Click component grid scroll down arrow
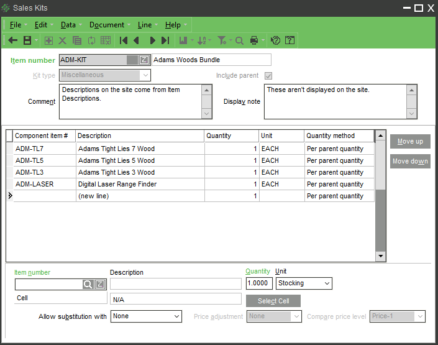438x345 pixels. [380, 256]
